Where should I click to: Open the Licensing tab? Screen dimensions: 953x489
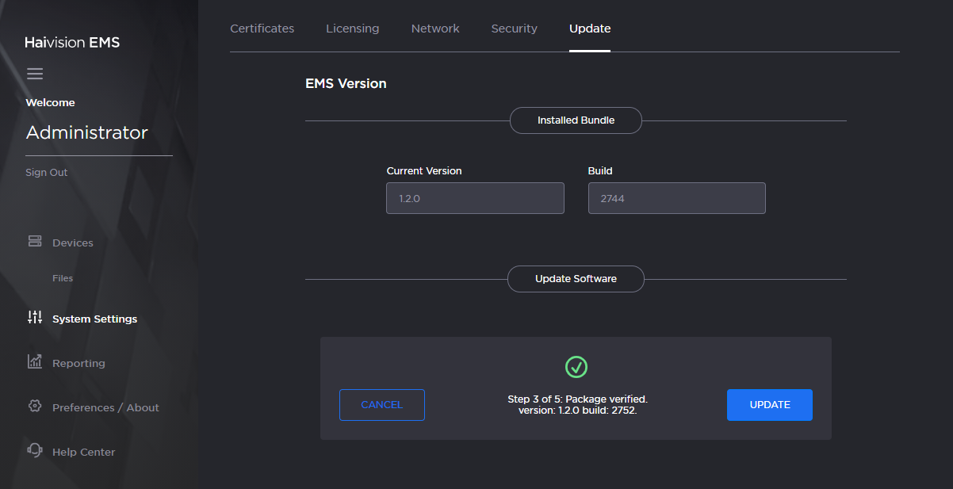pyautogui.click(x=352, y=28)
